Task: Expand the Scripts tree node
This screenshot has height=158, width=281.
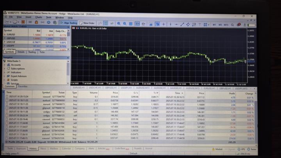Action: [4, 80]
